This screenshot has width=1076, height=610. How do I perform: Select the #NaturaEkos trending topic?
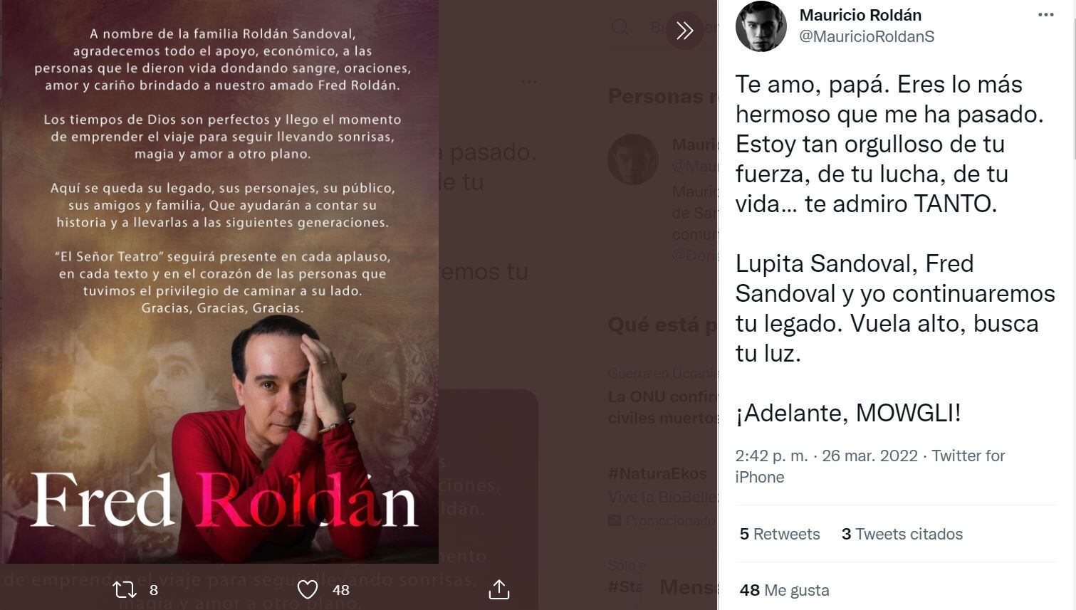pyautogui.click(x=657, y=473)
